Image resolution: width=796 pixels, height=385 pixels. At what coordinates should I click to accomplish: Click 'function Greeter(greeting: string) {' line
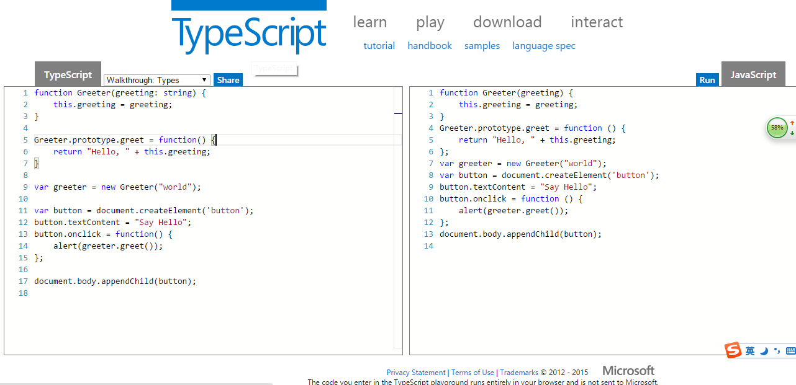click(x=120, y=93)
